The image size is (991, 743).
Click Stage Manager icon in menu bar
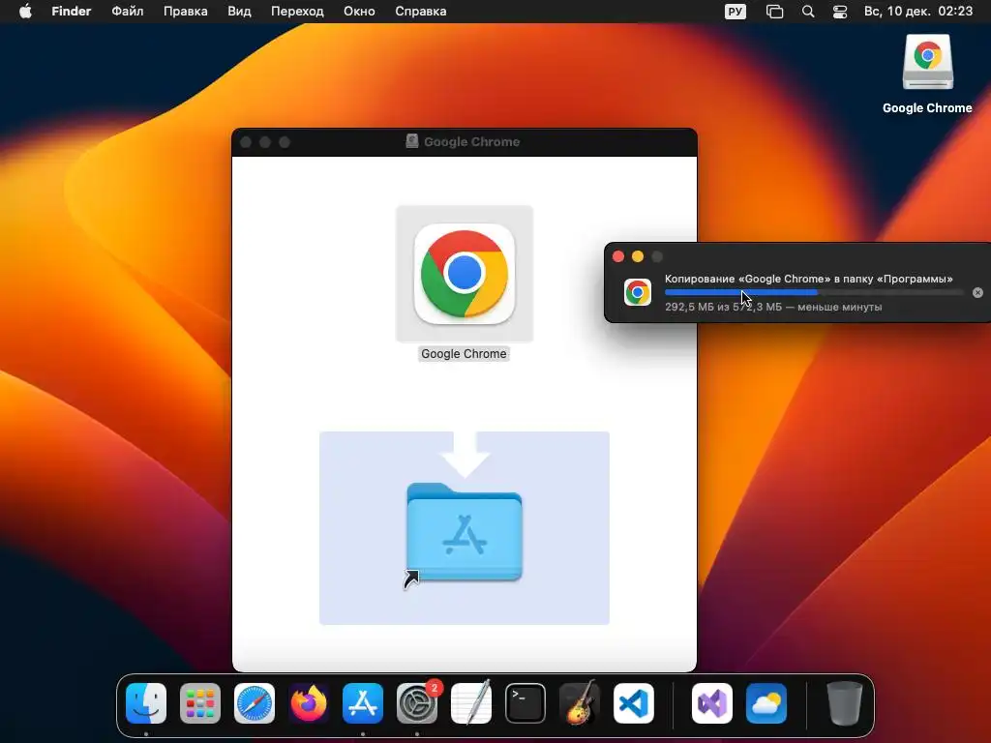775,12
